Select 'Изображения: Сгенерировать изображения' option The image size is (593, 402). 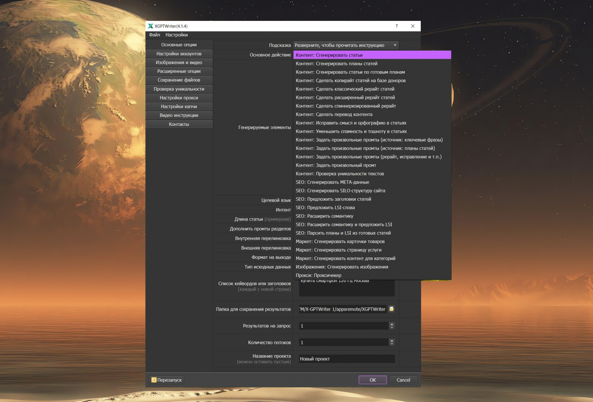pos(342,267)
